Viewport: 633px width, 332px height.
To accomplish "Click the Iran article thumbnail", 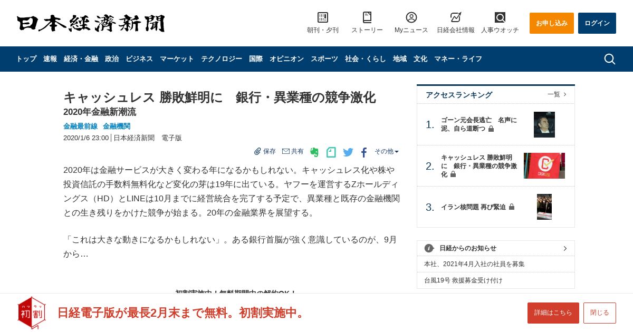I will click(544, 207).
